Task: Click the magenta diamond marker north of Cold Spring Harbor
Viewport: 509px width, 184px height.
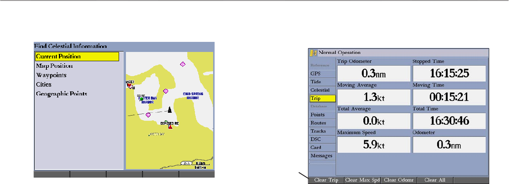Action: tap(182, 64)
